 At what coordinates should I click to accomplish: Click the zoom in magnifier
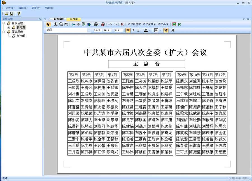coord(56,24)
